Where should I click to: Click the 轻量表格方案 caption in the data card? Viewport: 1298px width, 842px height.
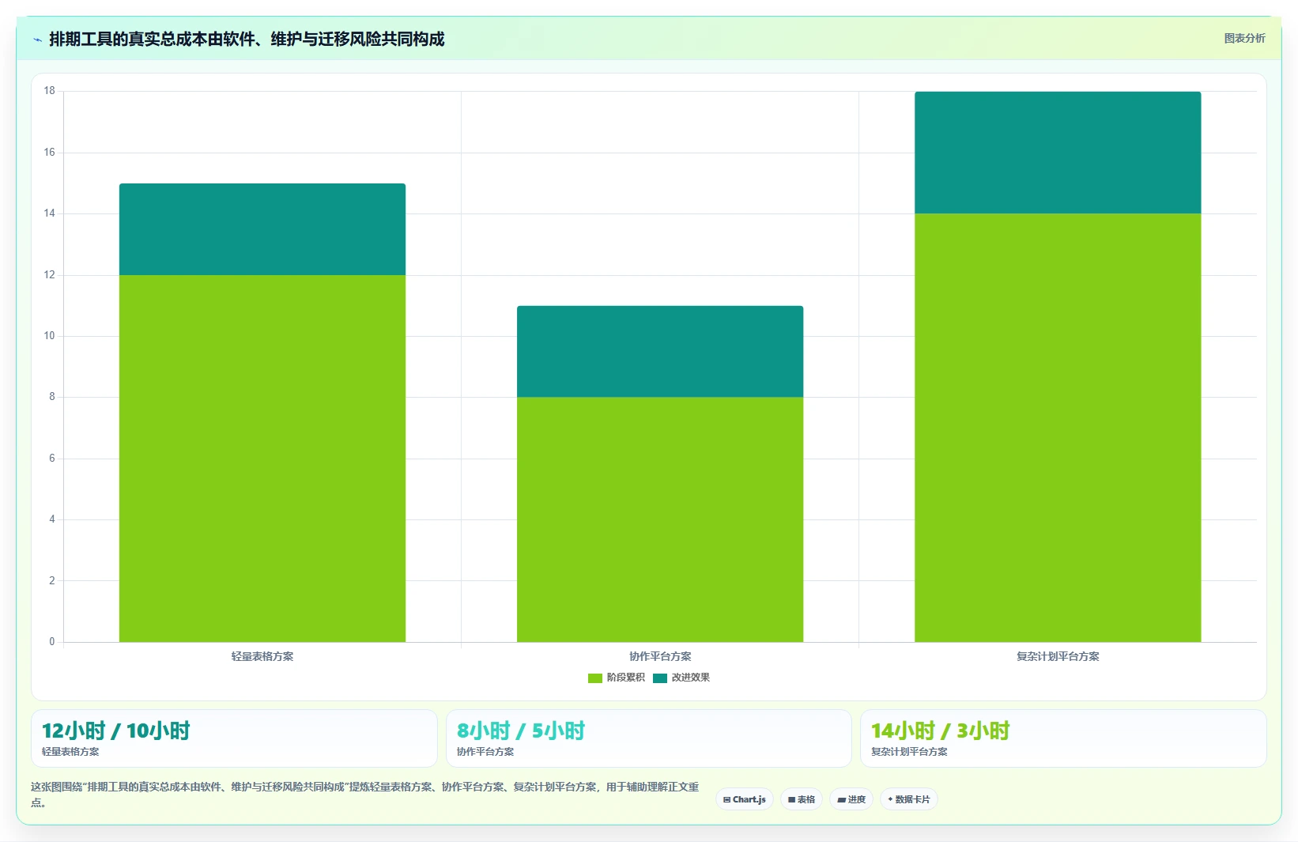[x=70, y=752]
